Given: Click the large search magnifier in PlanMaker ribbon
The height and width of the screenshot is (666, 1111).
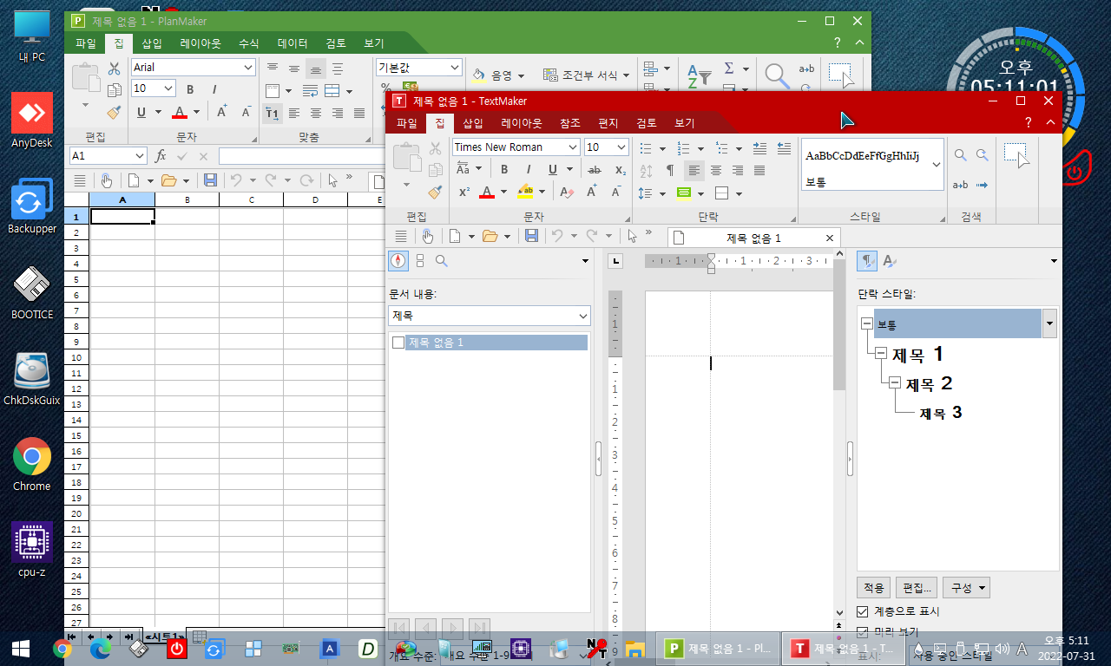Looking at the screenshot, I should tap(777, 75).
